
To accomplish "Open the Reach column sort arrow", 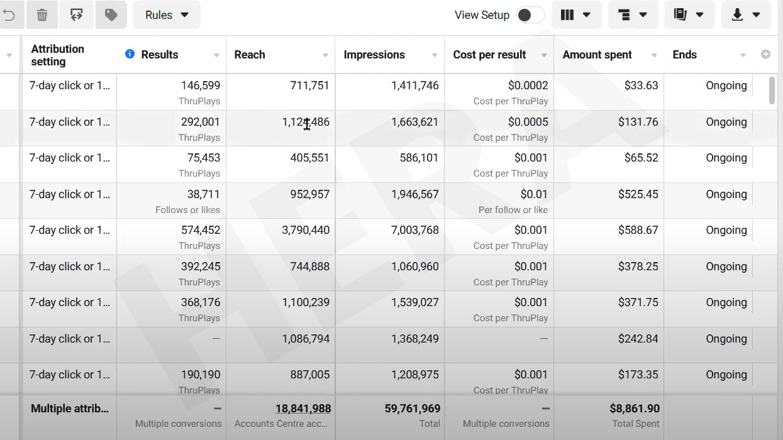I will (x=325, y=55).
